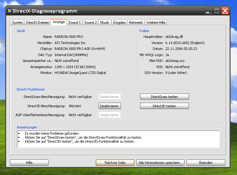Close the DirectX-Diagnoseprogramm window
This screenshot has width=237, height=175.
[225, 11]
